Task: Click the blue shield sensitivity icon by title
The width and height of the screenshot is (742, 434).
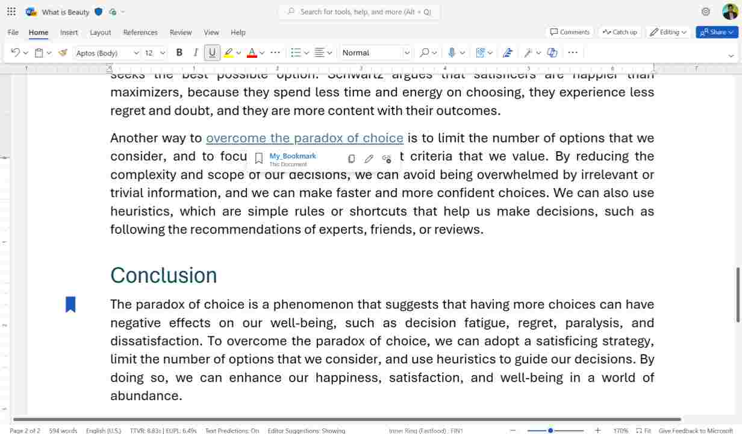Action: point(99,11)
